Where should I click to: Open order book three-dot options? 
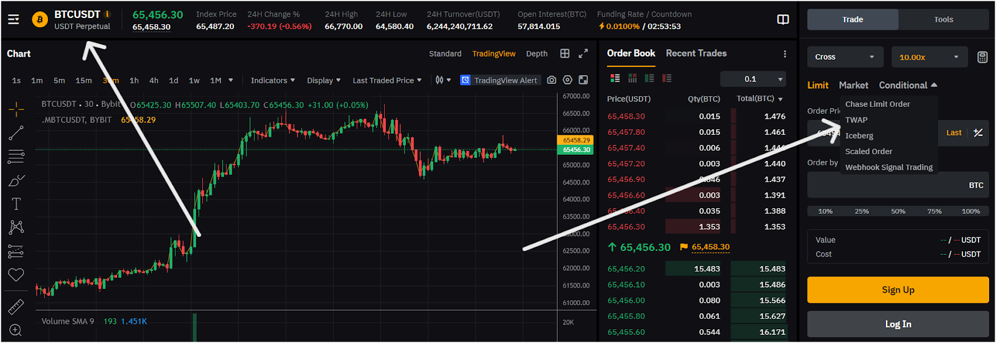pyautogui.click(x=784, y=54)
